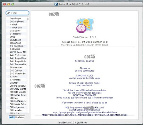This screenshot has width=143, height=125.
Task: Select the 2Remember entry
Action: click(16, 67)
